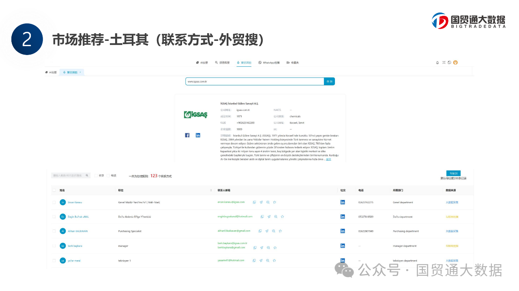Open the company's Facebook page icon
Image resolution: width=519 pixels, height=291 pixels.
tap(187, 135)
